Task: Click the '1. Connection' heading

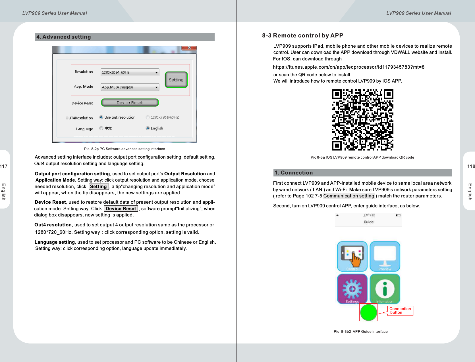Action: click(x=294, y=173)
